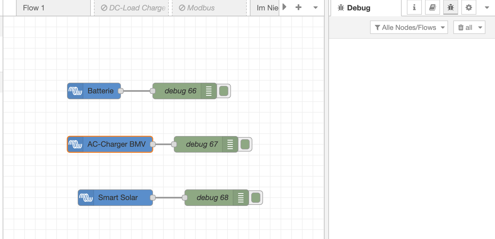Select the debug bug sidebar tab
The width and height of the screenshot is (495, 239).
pyautogui.click(x=450, y=7)
